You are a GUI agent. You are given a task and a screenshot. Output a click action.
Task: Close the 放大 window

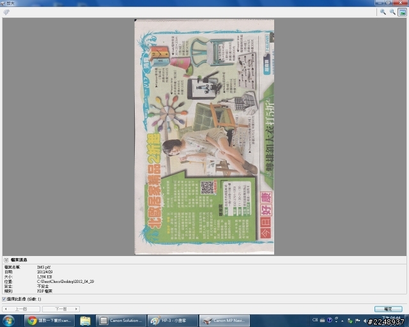pos(401,3)
